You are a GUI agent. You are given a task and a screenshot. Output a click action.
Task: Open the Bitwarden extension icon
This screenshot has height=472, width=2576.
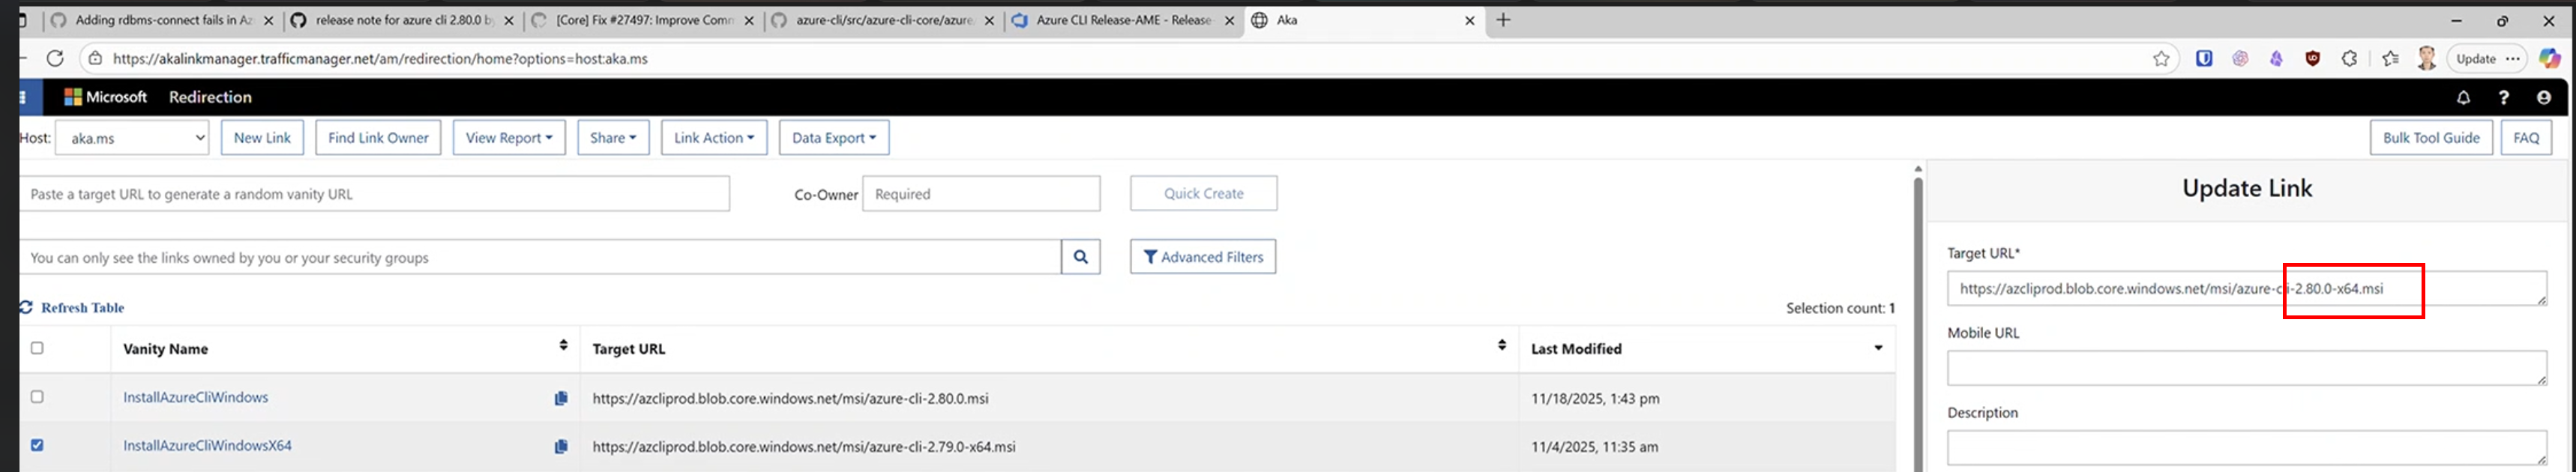(x=2204, y=59)
